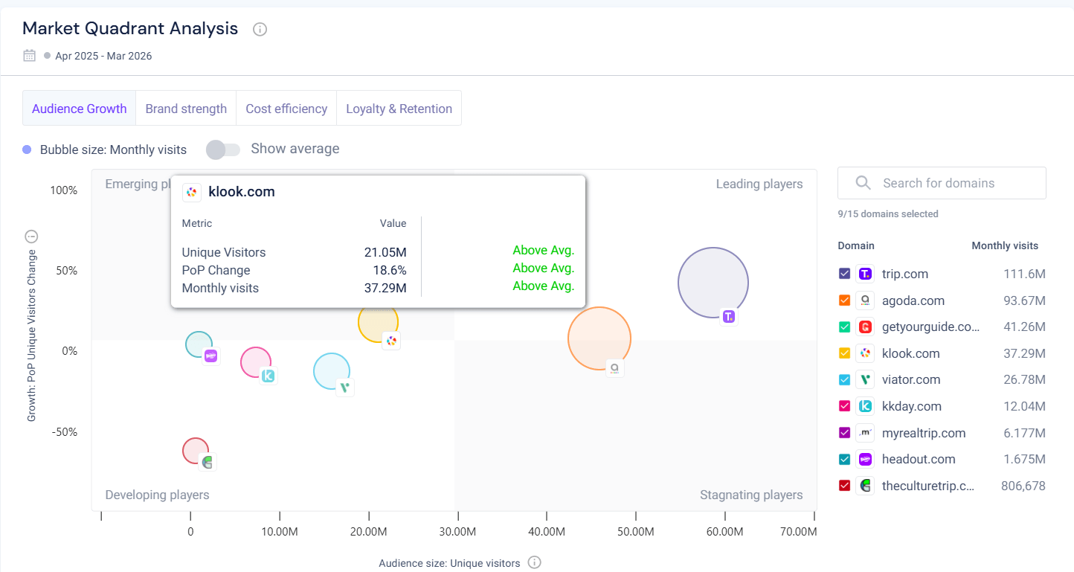Click the Domain column header
Image resolution: width=1074 pixels, height=572 pixels.
(x=856, y=245)
